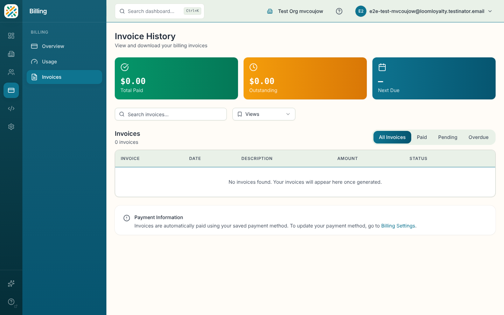504x315 pixels.
Task: Follow the Billing Settings link
Action: [398, 226]
